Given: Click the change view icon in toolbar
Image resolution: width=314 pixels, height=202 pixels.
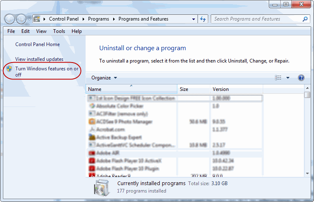Looking at the screenshot, I should (x=278, y=78).
